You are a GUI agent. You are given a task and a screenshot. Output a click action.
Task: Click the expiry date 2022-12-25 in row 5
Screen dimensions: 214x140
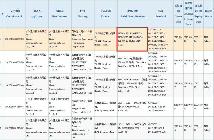(x=198, y=128)
